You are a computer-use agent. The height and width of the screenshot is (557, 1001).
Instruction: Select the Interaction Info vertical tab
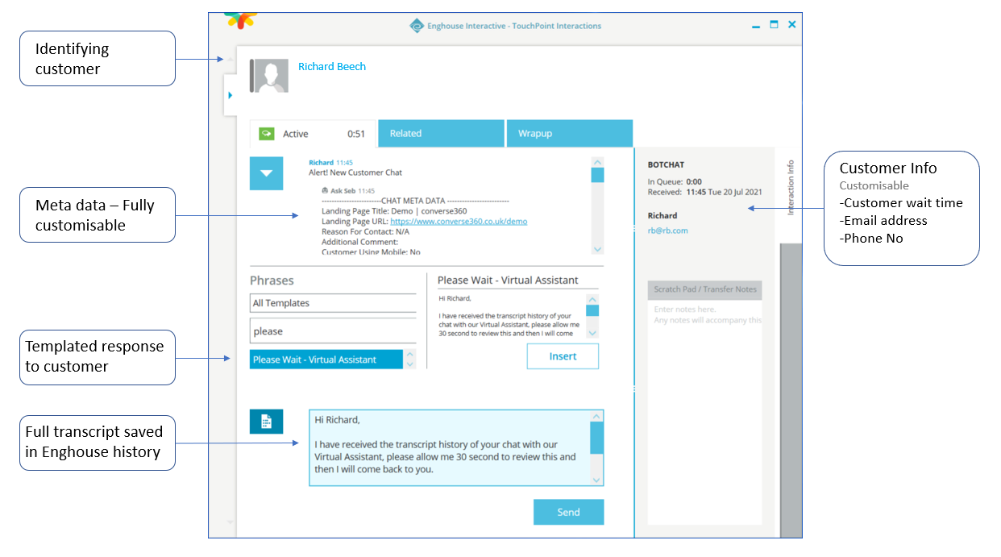point(790,187)
